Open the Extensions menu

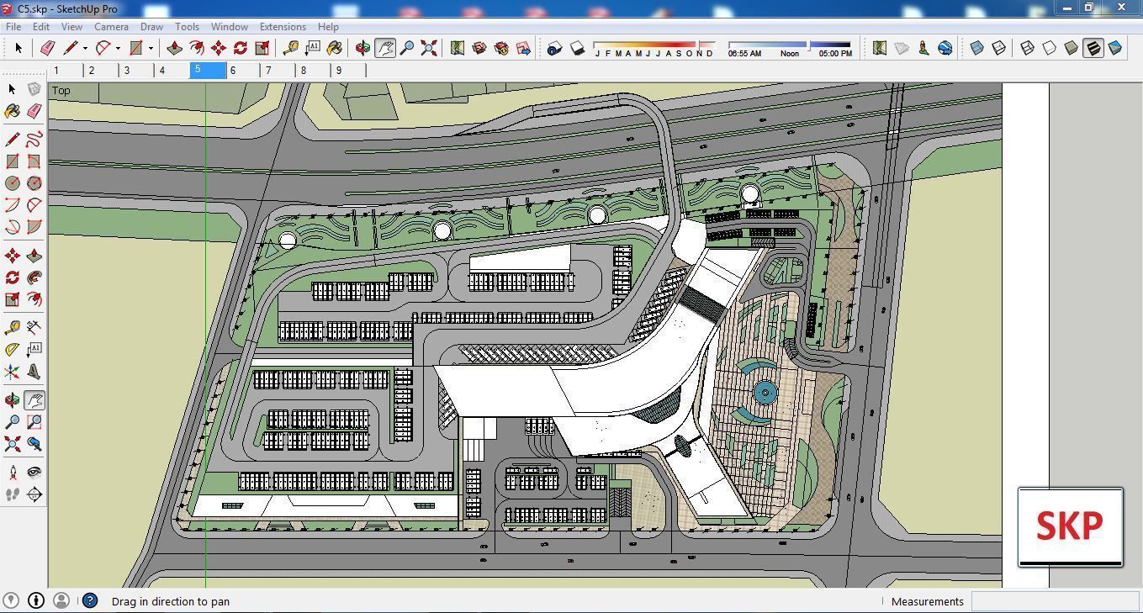pos(283,26)
